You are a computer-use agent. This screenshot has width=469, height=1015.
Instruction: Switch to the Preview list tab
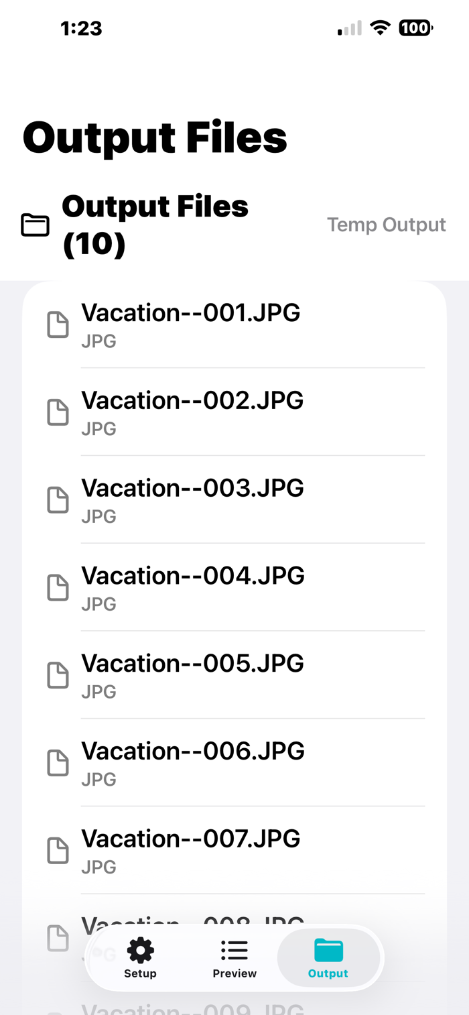point(234,958)
